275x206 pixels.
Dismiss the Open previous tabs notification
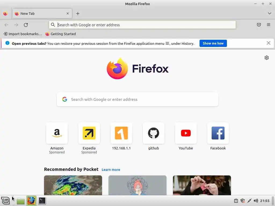pos(269,43)
